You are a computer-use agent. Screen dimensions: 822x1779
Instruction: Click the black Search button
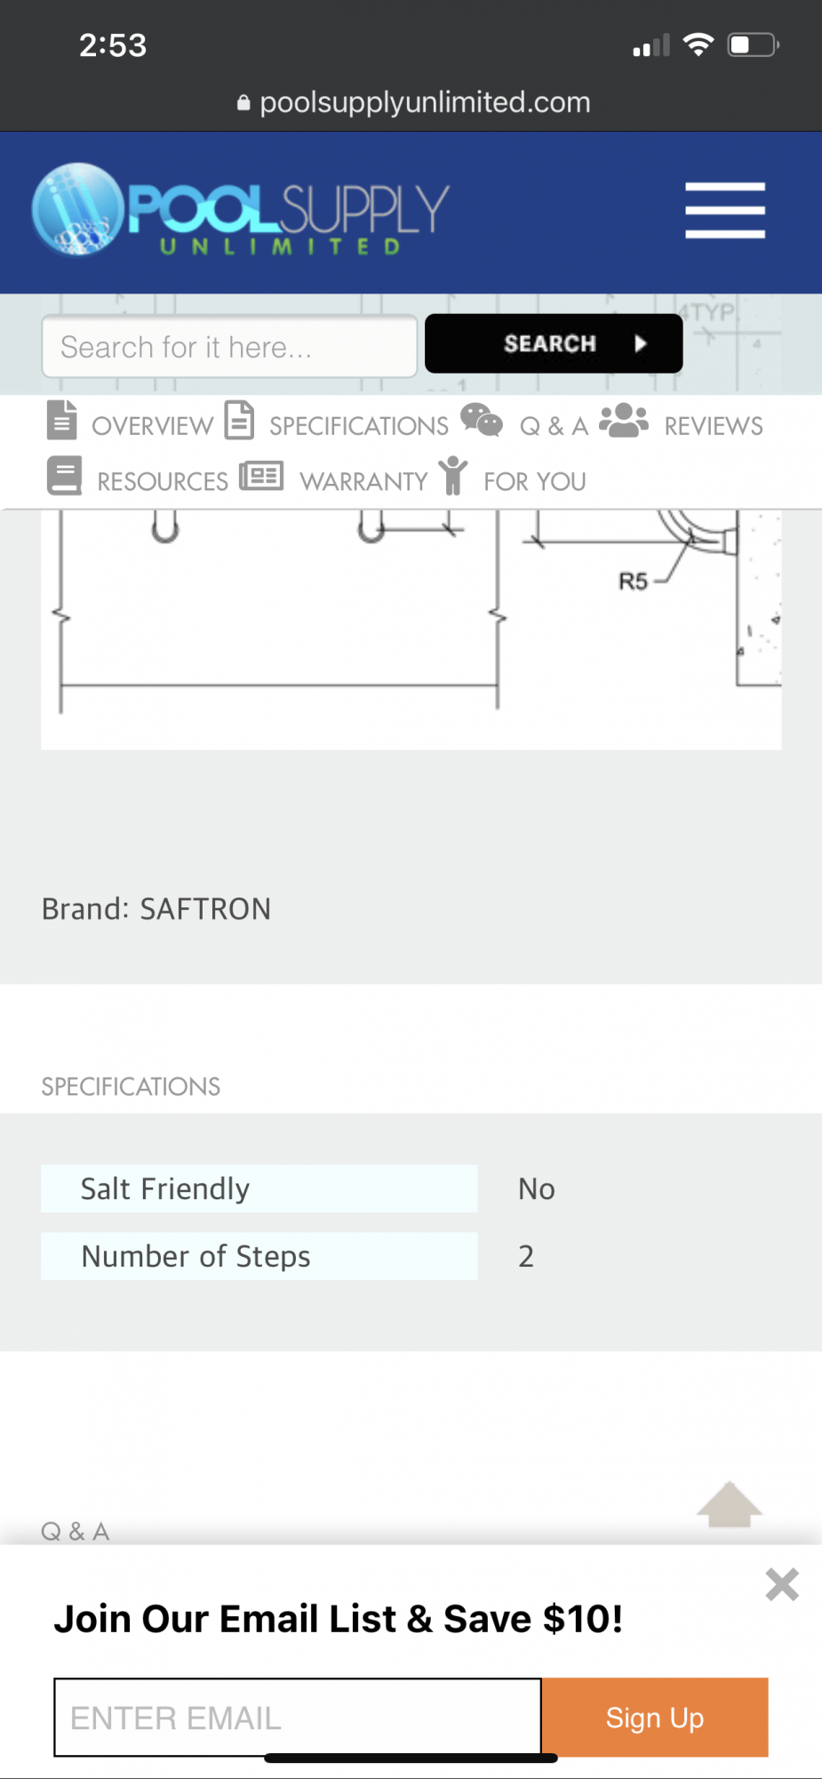click(x=554, y=343)
